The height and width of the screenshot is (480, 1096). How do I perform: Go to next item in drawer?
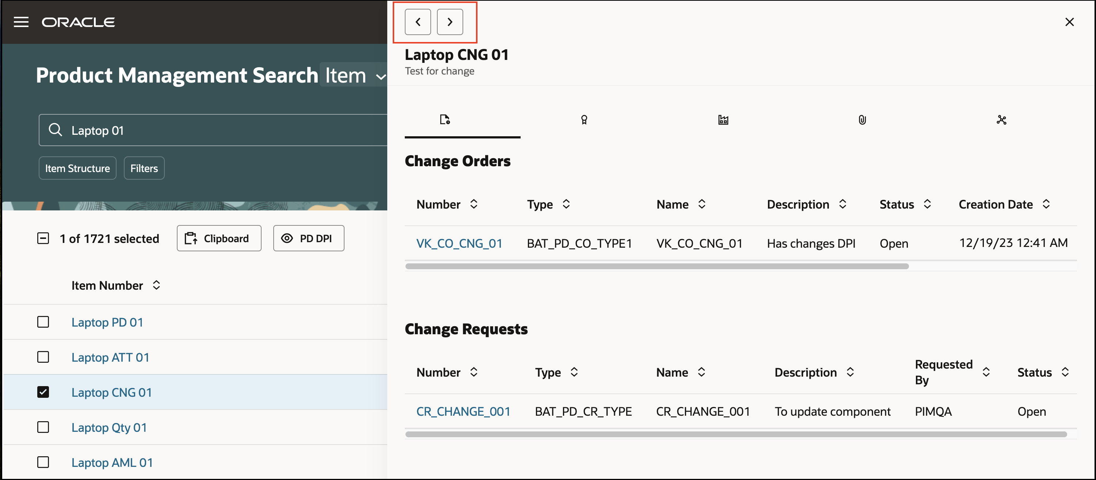tap(450, 22)
